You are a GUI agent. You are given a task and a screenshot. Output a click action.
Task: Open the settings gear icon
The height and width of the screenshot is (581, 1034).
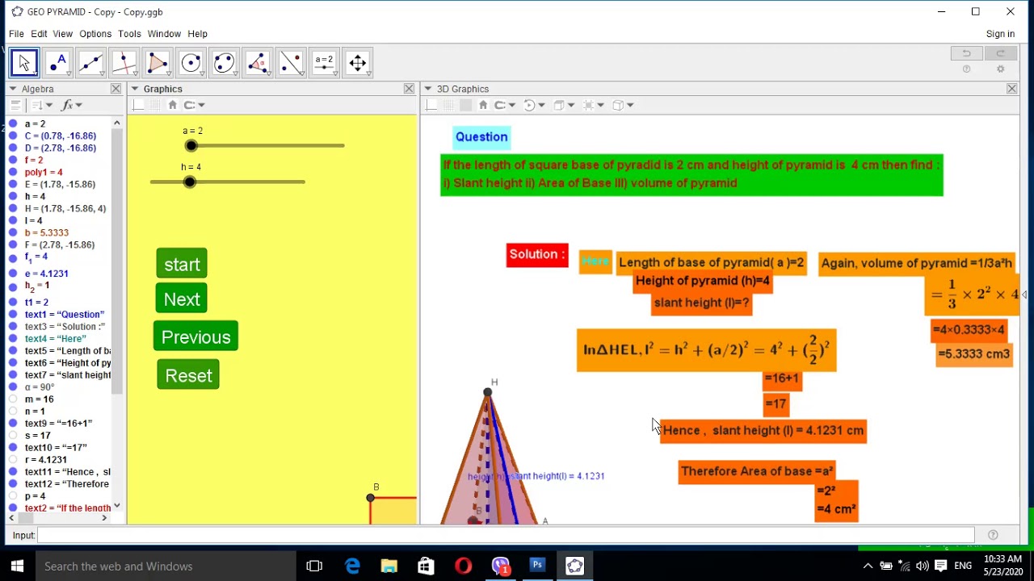tap(1000, 69)
